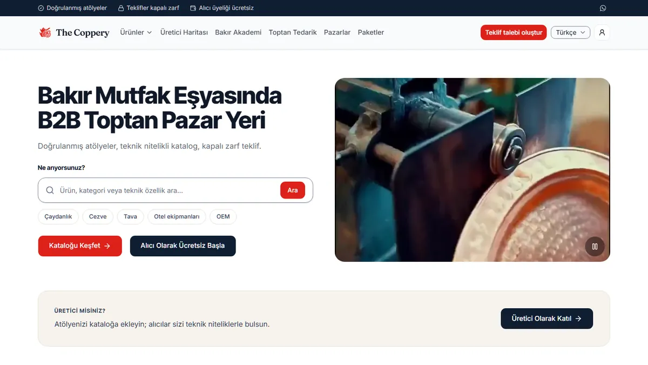Image resolution: width=648 pixels, height=365 pixels.
Task: Open WhatsApp icon in top bar
Action: [x=603, y=8]
